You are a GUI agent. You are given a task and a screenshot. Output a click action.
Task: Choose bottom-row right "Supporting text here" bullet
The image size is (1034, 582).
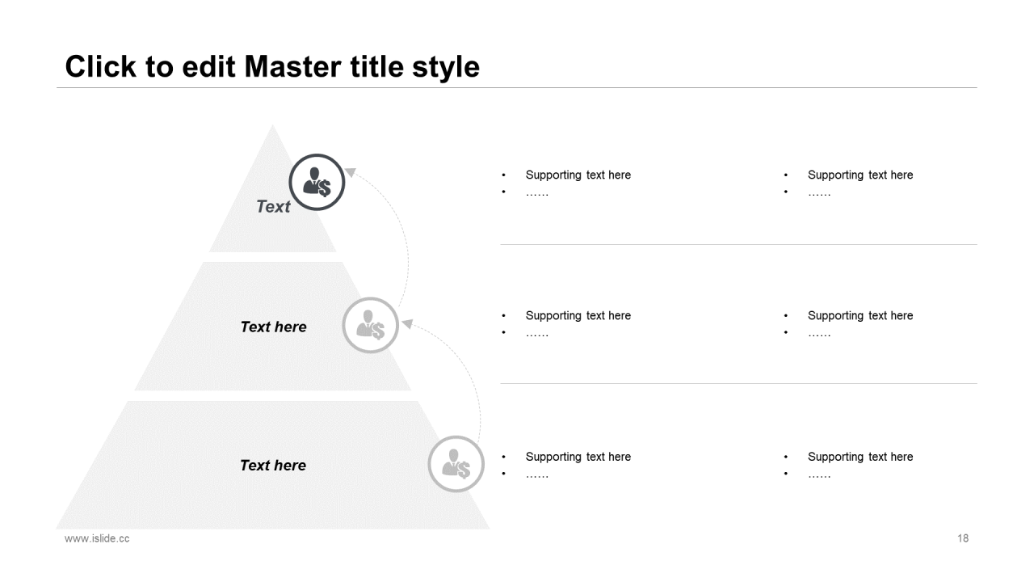(860, 457)
